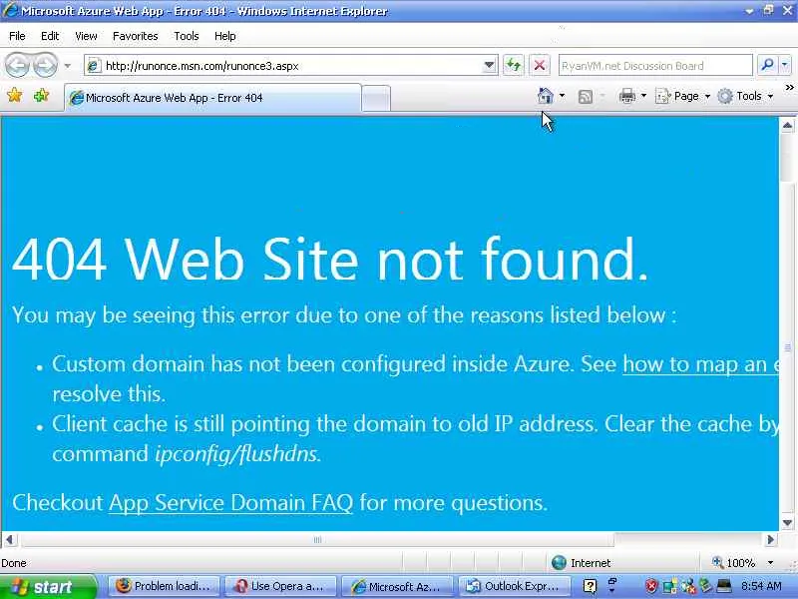
Task: Open the Favorites menu
Action: [x=136, y=36]
